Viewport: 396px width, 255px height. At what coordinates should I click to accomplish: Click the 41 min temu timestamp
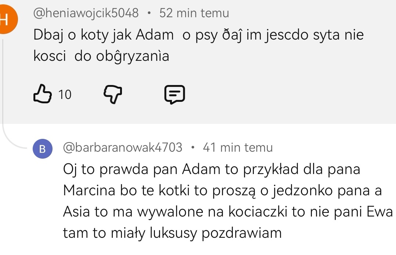(x=238, y=147)
